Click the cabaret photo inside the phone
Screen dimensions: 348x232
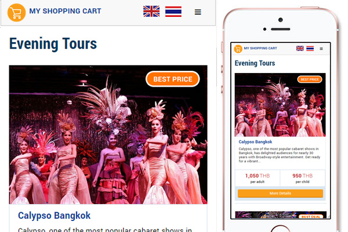click(280, 105)
